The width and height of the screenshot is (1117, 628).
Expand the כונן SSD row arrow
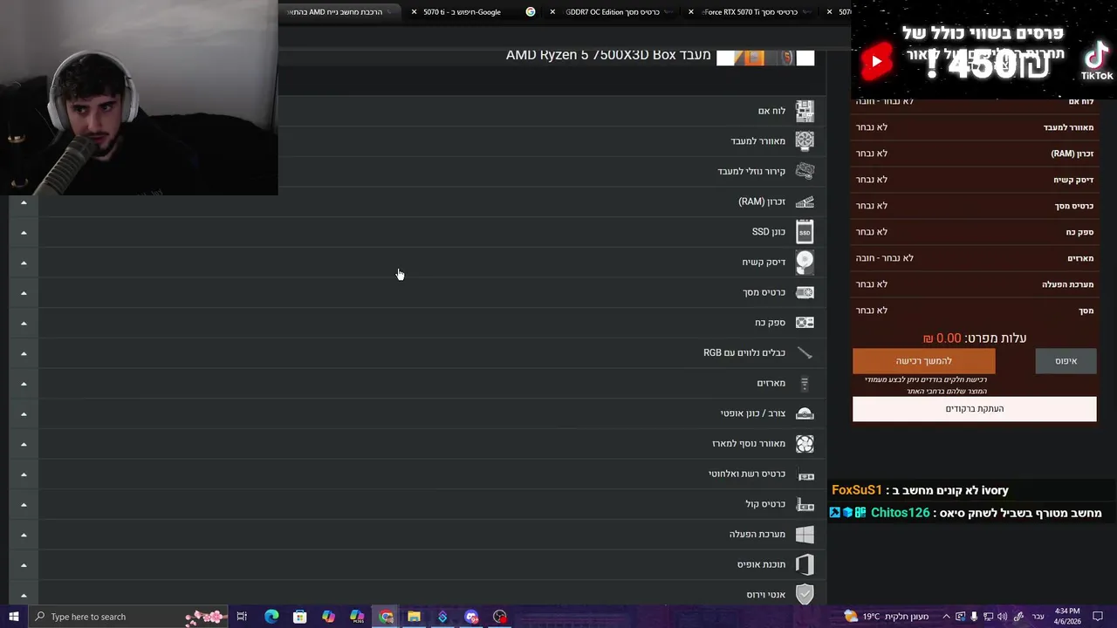click(24, 232)
